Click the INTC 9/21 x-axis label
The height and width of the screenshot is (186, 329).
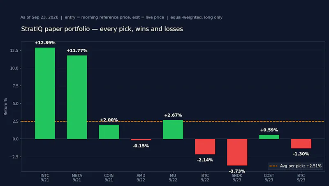45,178
